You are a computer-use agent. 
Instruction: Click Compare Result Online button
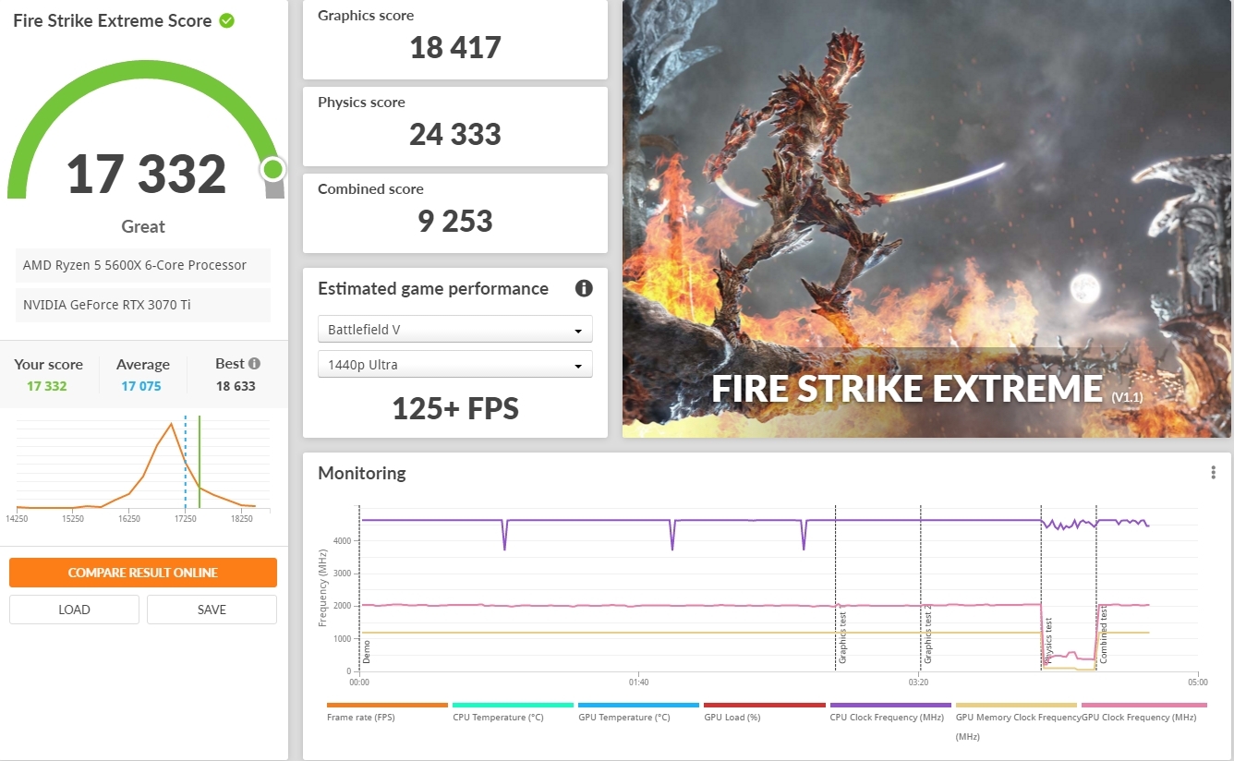click(x=143, y=573)
